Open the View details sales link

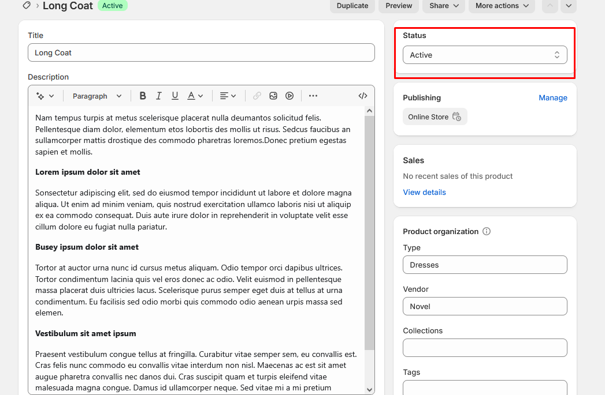pyautogui.click(x=424, y=192)
